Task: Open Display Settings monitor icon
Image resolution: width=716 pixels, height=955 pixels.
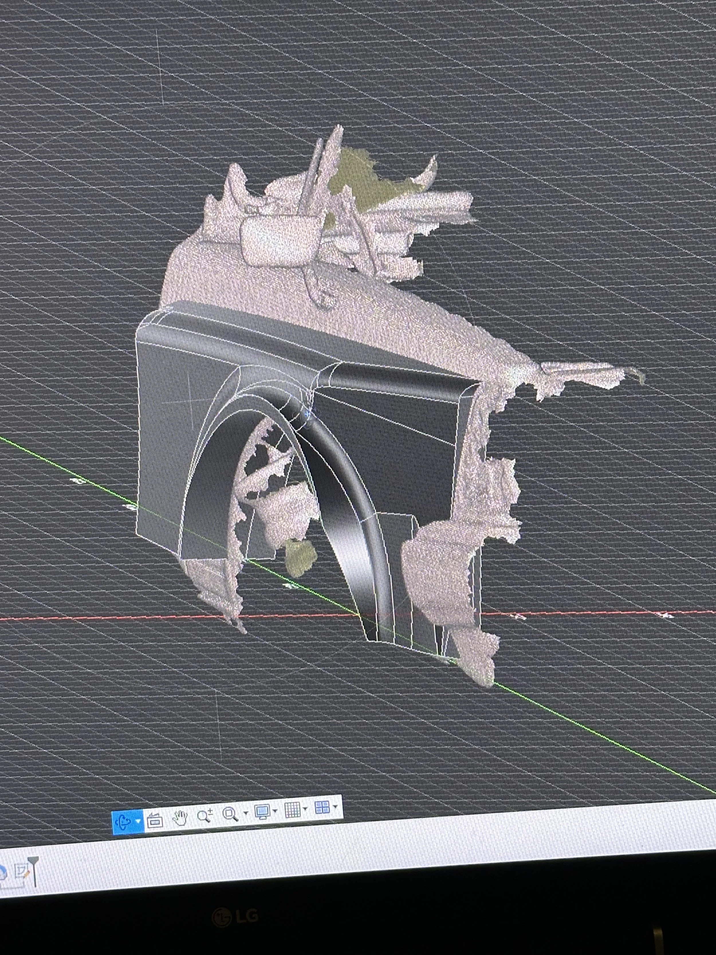Action: (262, 812)
